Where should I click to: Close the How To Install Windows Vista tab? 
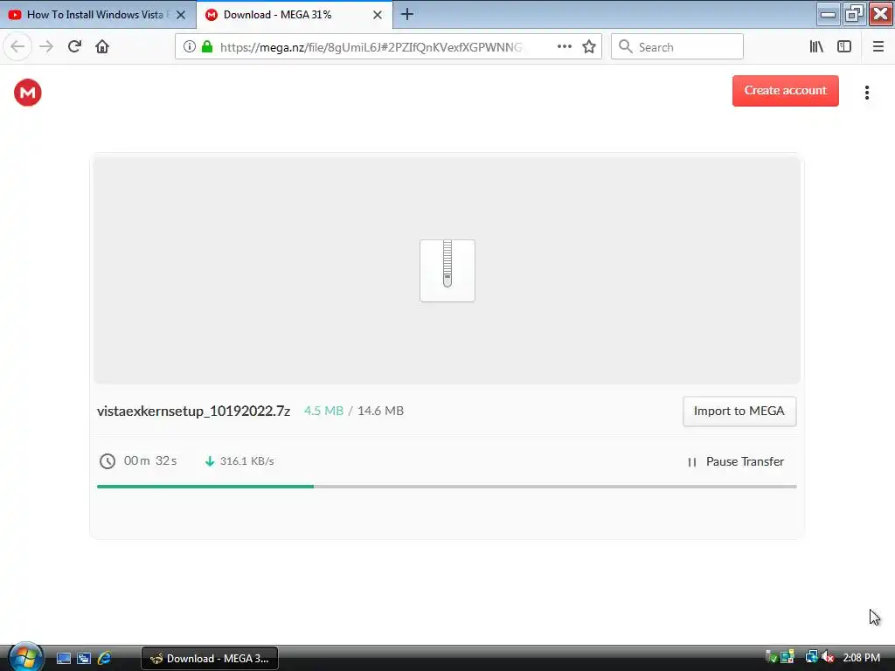pos(181,15)
